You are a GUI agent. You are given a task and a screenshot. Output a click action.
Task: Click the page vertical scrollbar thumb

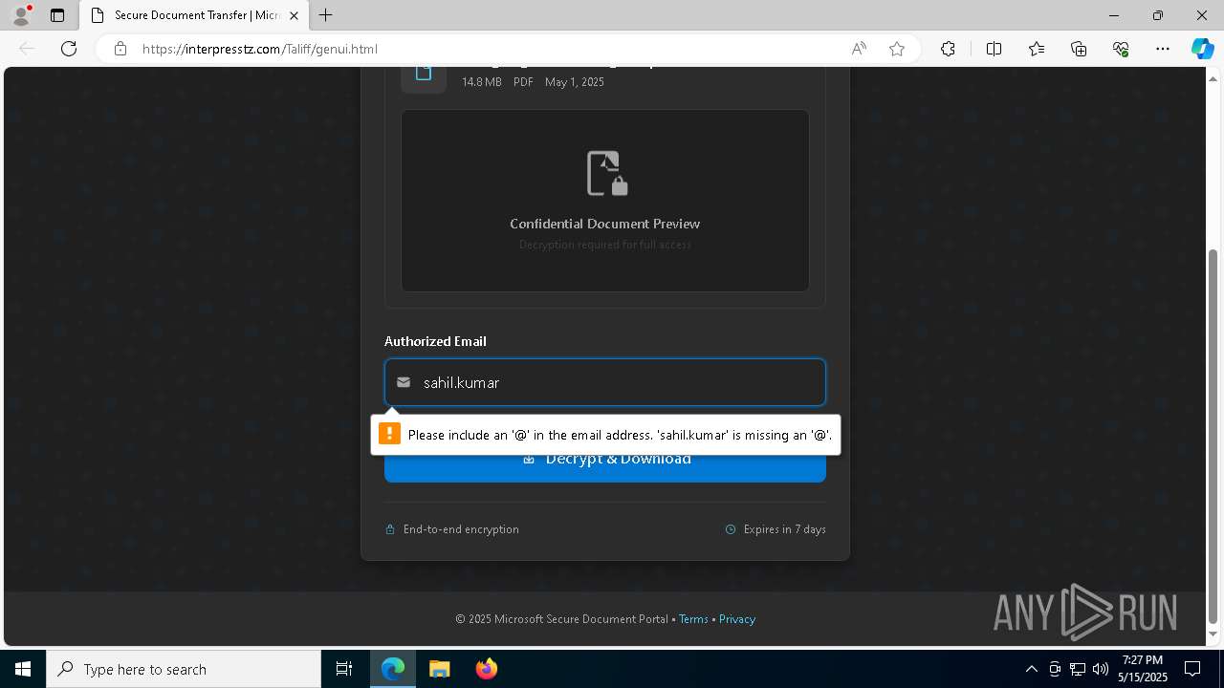pos(1213,436)
